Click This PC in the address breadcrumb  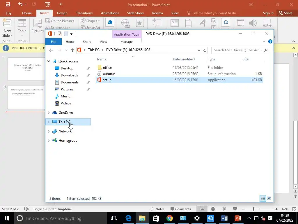pyautogui.click(x=93, y=50)
